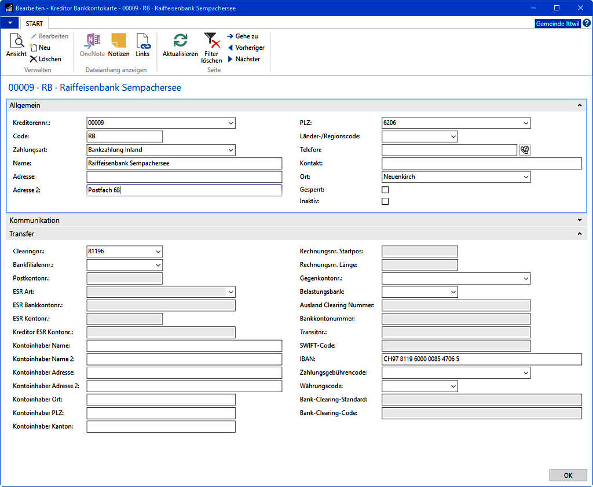Screen dimensions: 593x487
Task: Click into the Kontoinhaber Ort field
Action: coord(161,399)
